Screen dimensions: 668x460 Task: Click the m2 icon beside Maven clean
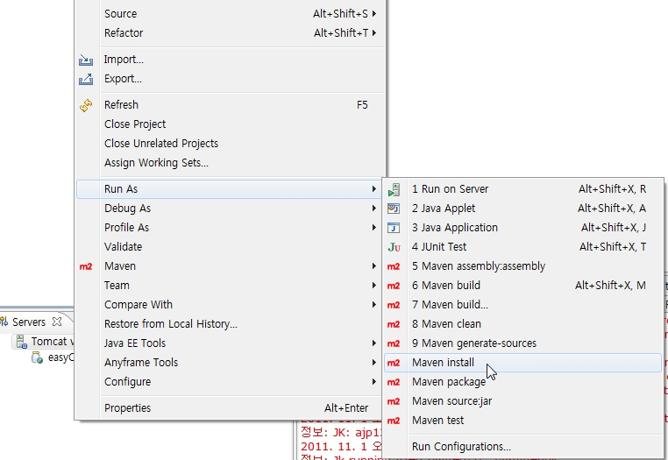(x=394, y=324)
